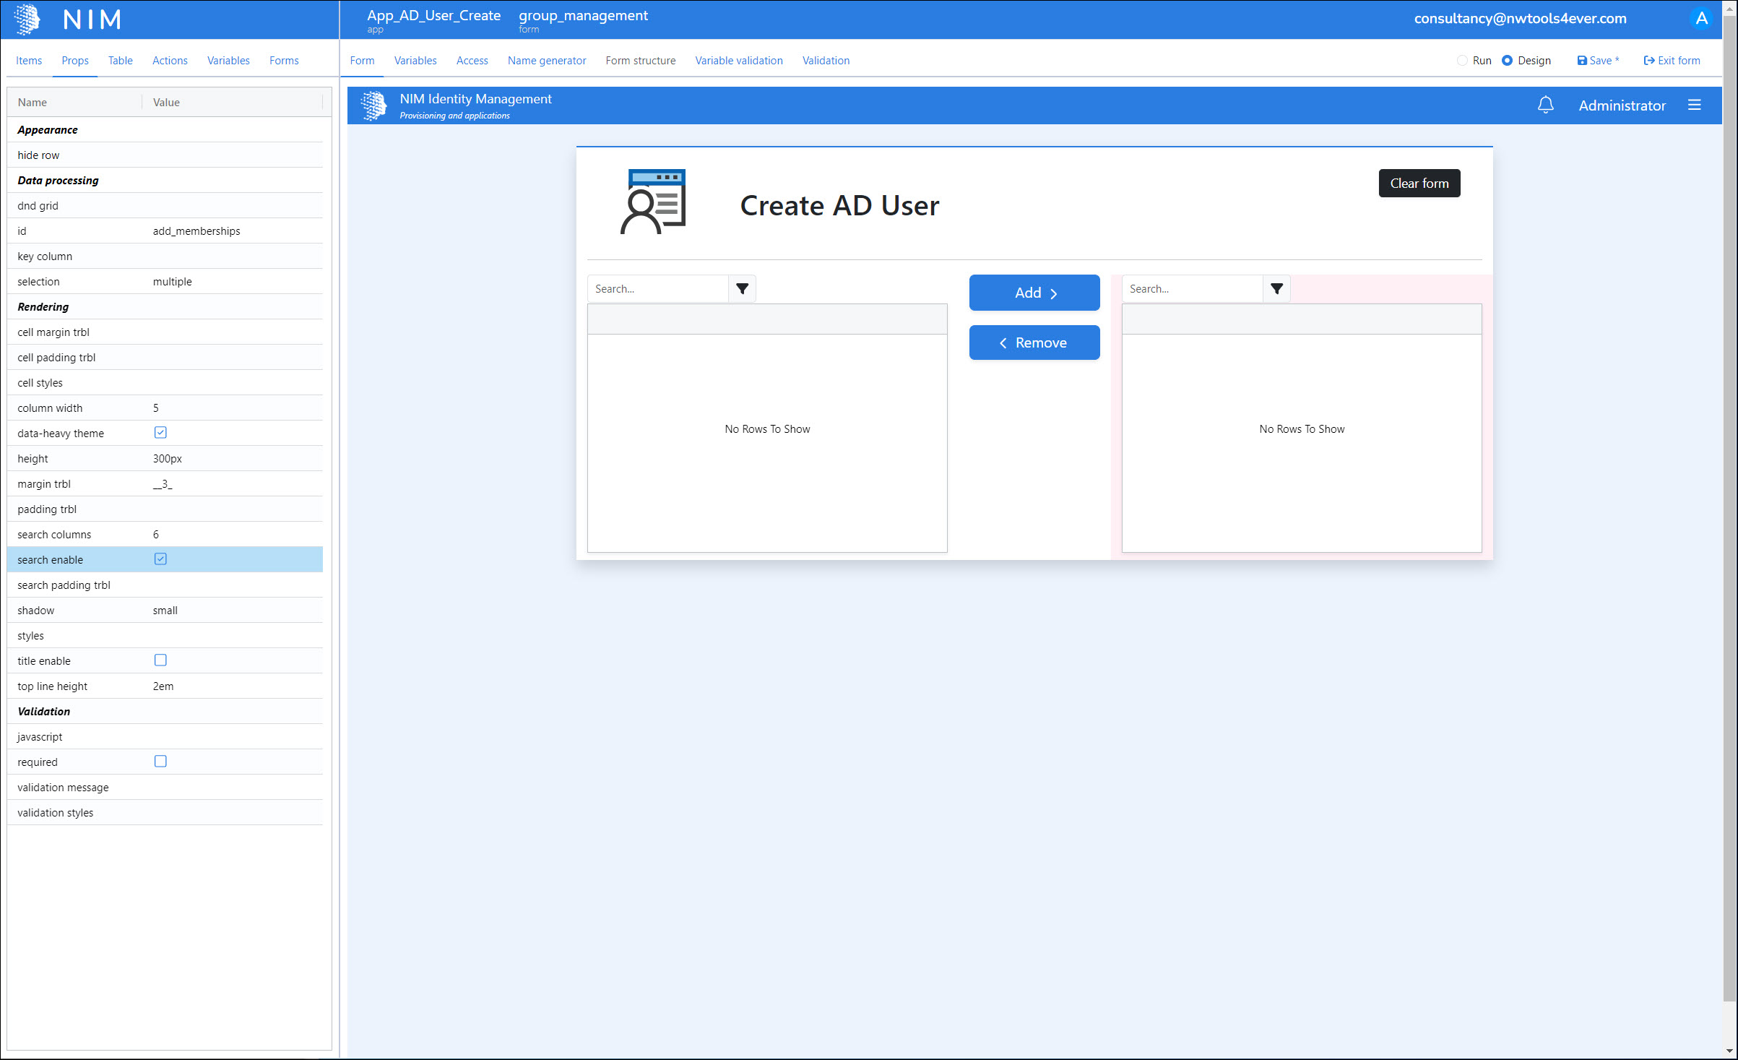Click the NIM logo in top-left corner
This screenshot has width=1738, height=1060.
(x=27, y=20)
